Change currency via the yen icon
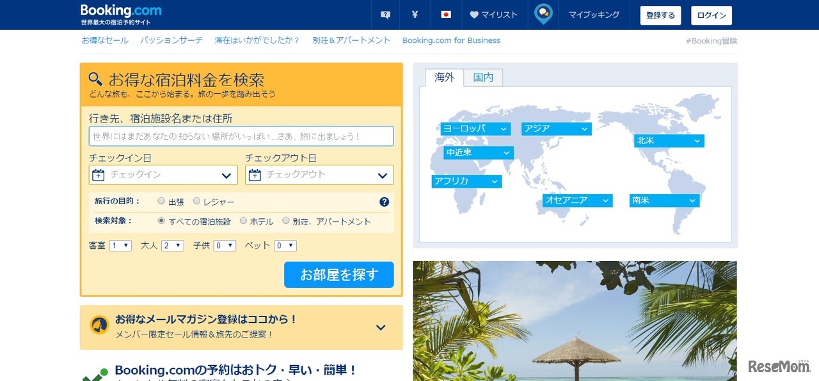 coord(415,15)
